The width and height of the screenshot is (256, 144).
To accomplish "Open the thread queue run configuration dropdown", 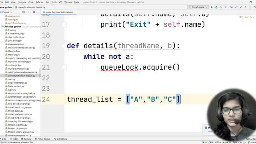I will point(198,7).
